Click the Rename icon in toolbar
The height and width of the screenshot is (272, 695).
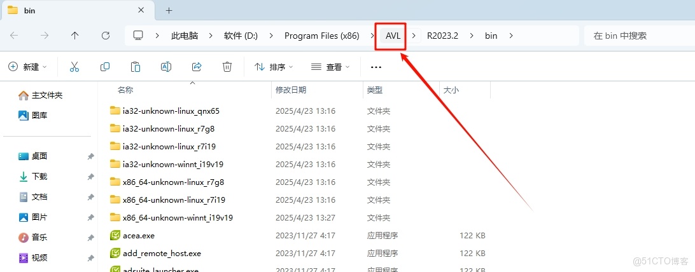[165, 67]
